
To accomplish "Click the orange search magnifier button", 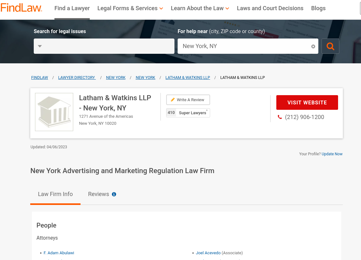I will (x=330, y=46).
